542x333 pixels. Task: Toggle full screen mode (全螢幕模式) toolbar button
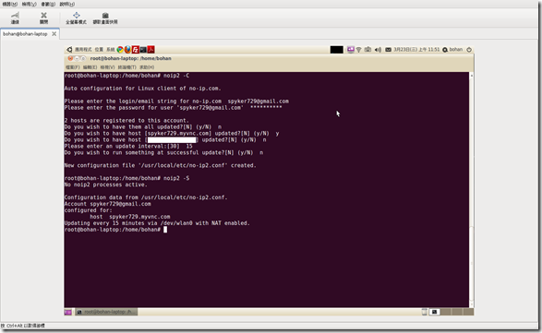click(76, 18)
